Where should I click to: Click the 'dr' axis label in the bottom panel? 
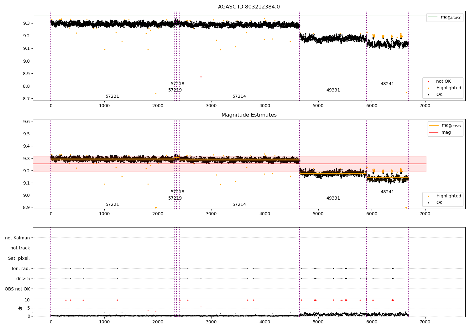coord(20,308)
